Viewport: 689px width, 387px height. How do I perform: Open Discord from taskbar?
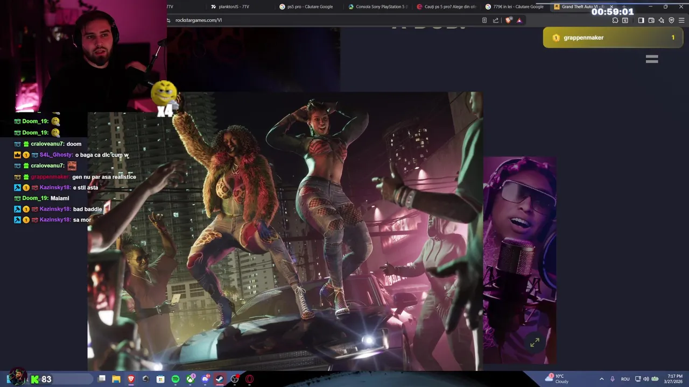[x=205, y=379]
